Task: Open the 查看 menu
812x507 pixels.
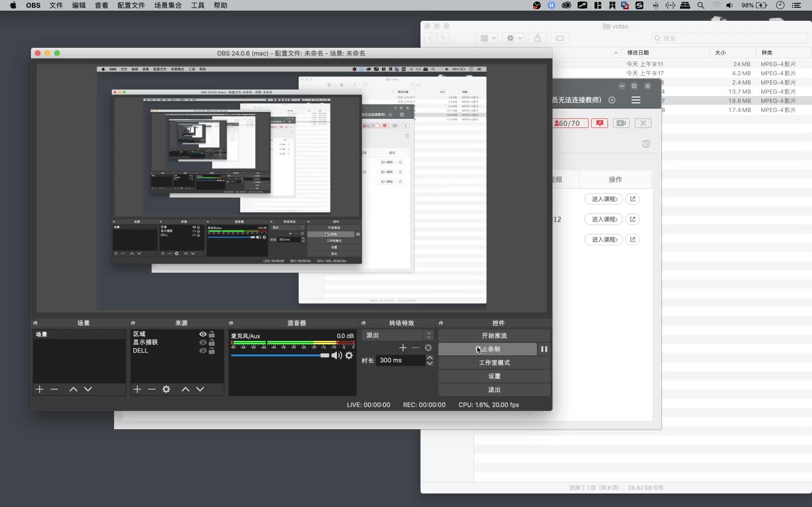Action: pos(101,5)
